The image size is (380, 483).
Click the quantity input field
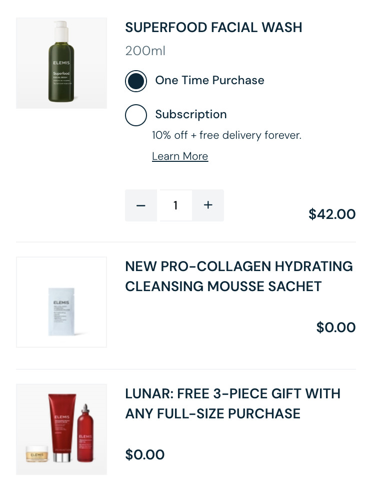[175, 205]
